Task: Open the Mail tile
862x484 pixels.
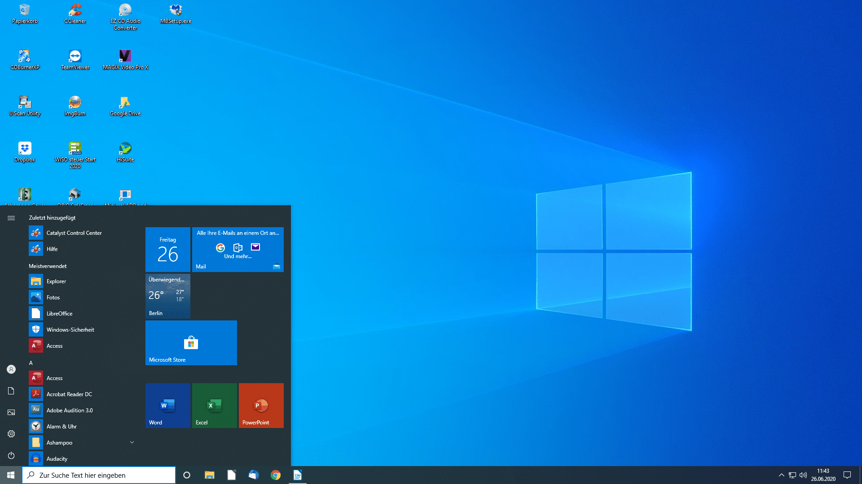Action: 238,250
